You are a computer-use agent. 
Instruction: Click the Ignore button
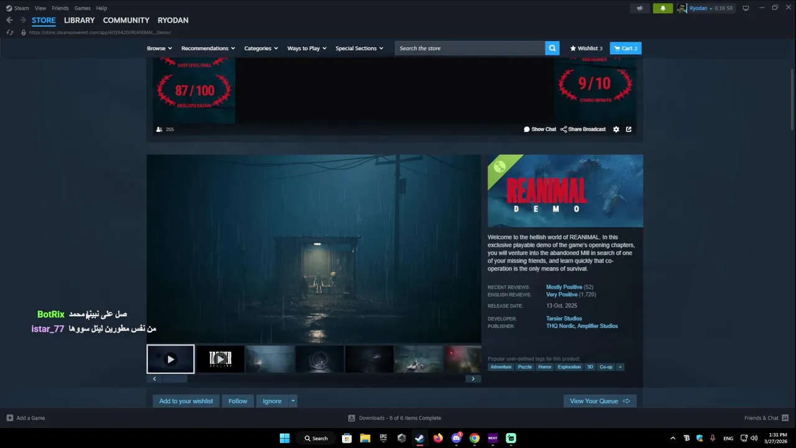pos(272,401)
